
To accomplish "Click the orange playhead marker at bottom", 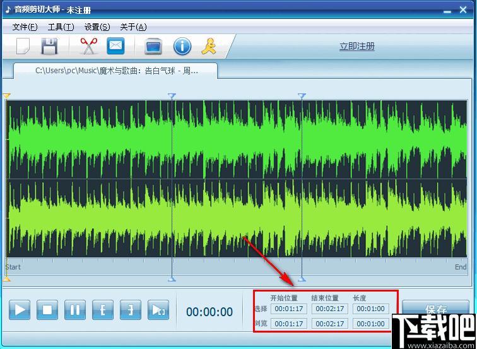I will click(x=6, y=279).
